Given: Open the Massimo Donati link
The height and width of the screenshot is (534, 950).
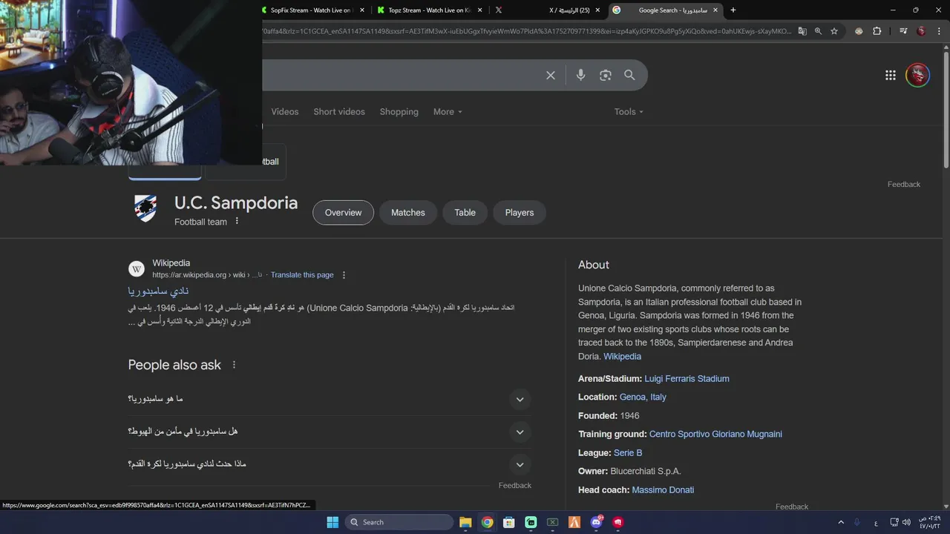Looking at the screenshot, I should pos(663,490).
